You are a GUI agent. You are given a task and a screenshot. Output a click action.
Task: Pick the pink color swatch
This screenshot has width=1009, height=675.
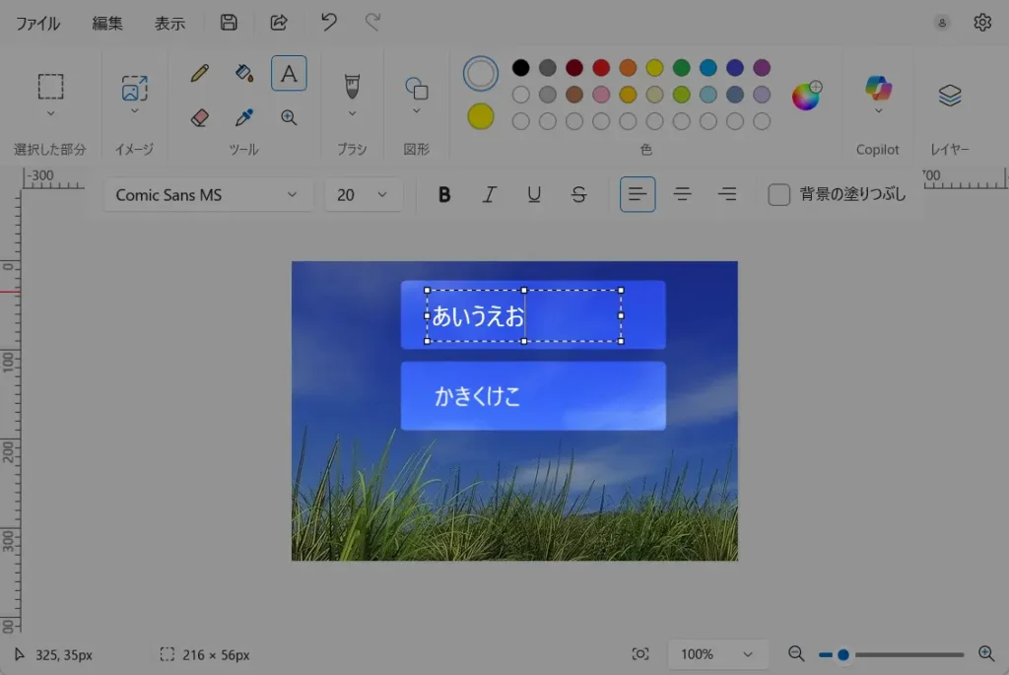coord(601,95)
